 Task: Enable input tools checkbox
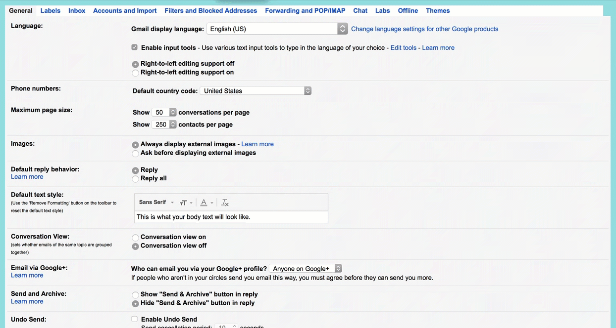[134, 47]
